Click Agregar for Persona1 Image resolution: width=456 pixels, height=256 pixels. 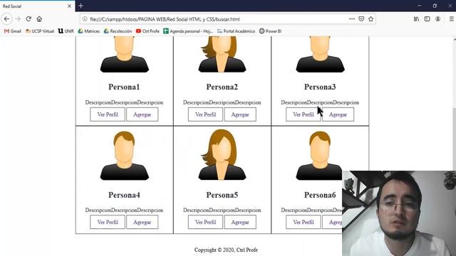[x=142, y=114]
